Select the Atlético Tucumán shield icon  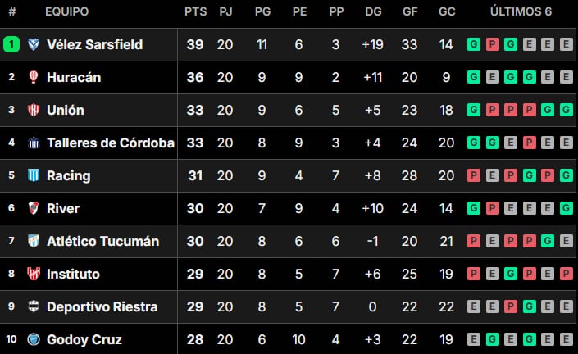pos(34,241)
